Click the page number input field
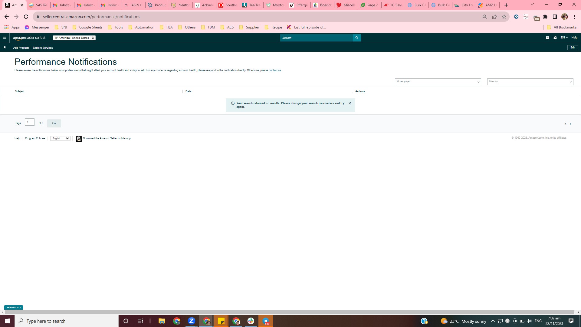 point(30,122)
